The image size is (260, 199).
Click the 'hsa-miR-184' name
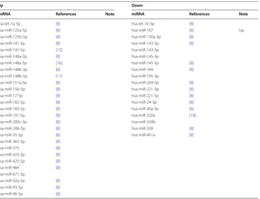click(142, 70)
